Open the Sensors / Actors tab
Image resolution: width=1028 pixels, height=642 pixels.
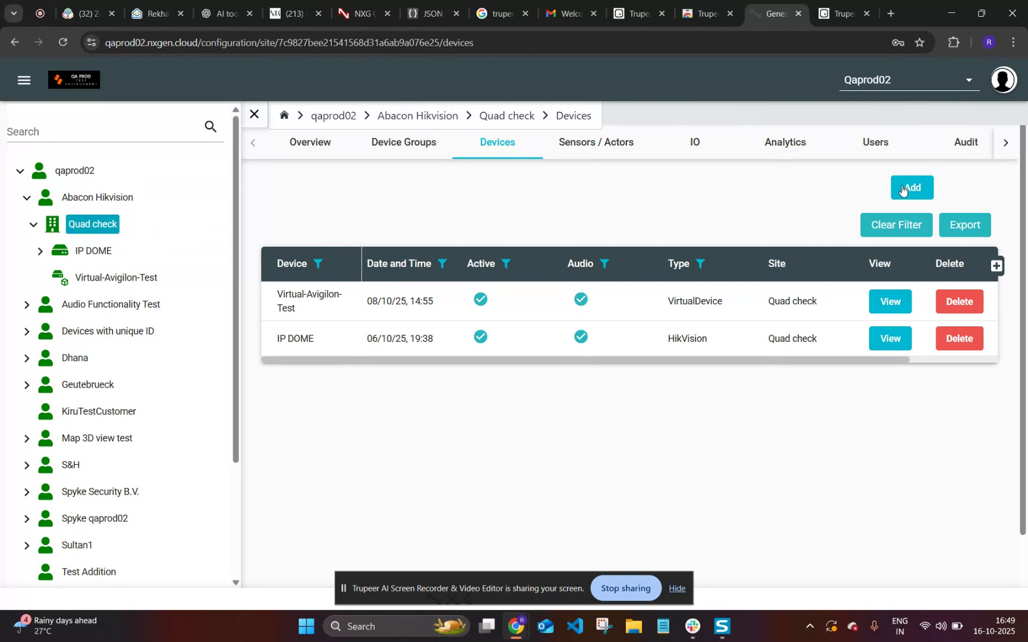point(596,142)
